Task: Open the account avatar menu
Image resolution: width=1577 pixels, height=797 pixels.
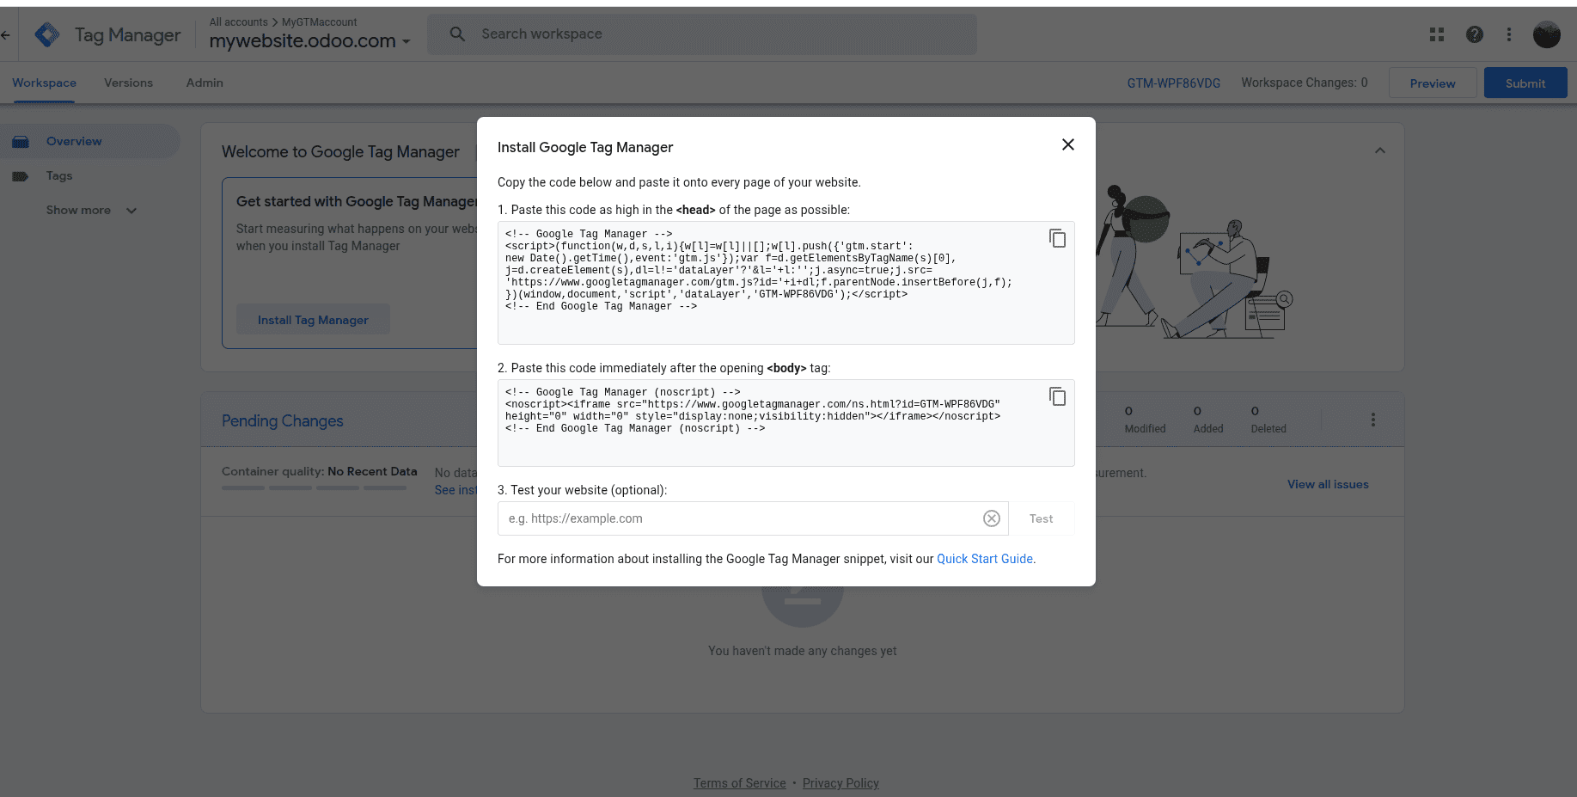Action: pos(1546,34)
